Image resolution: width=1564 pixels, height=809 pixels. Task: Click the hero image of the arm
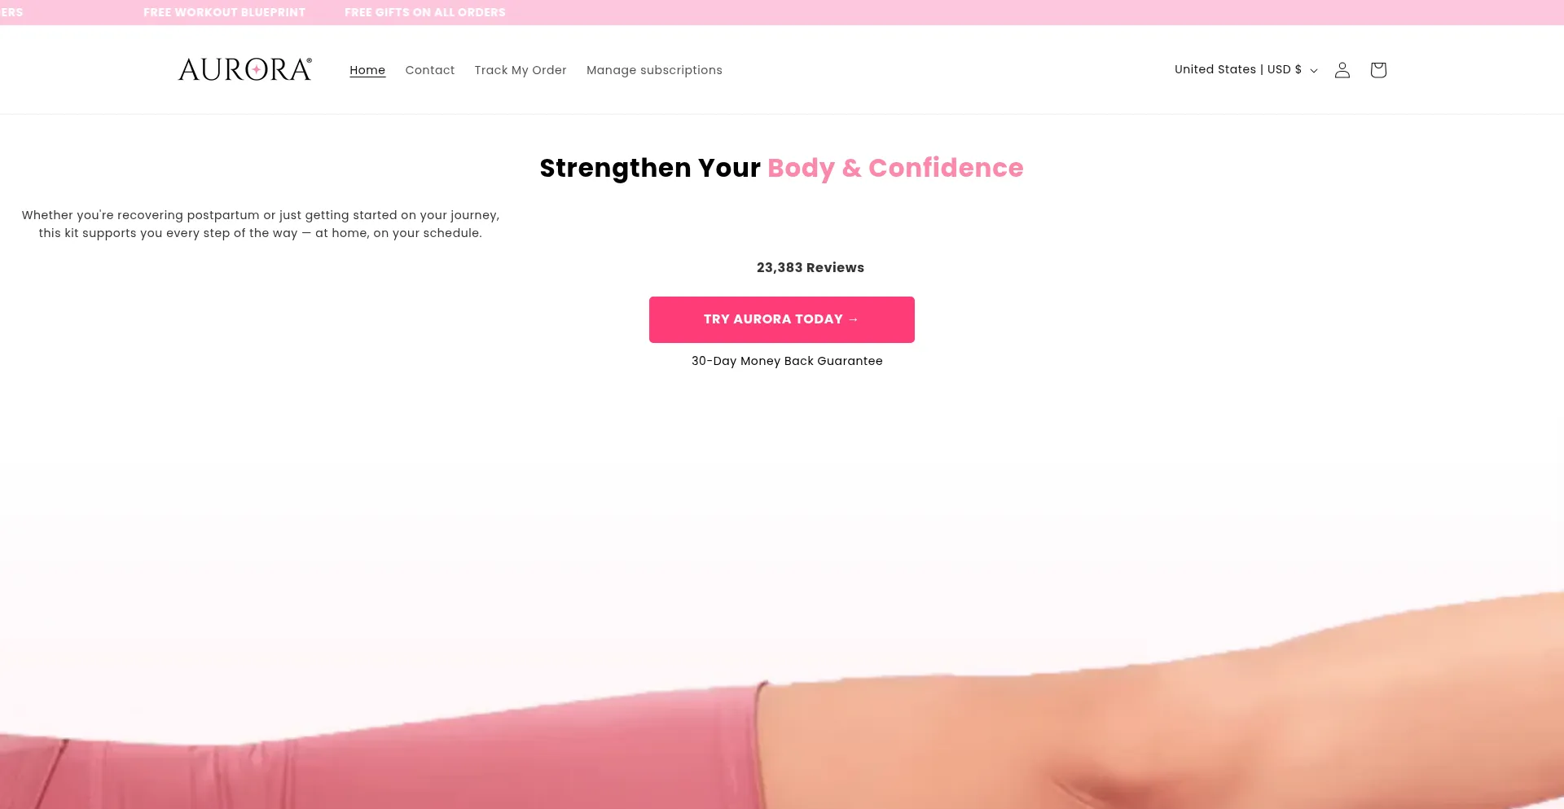pos(782,701)
